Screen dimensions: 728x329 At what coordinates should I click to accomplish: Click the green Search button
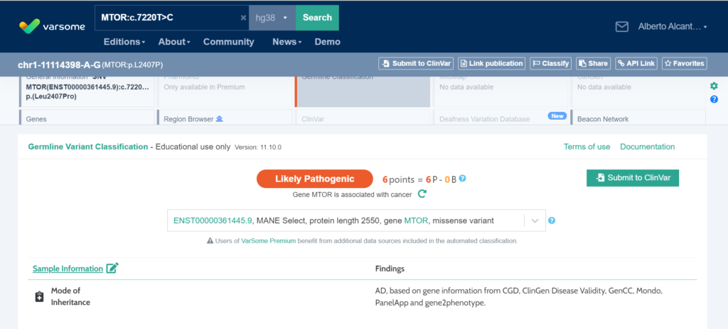[x=317, y=18]
